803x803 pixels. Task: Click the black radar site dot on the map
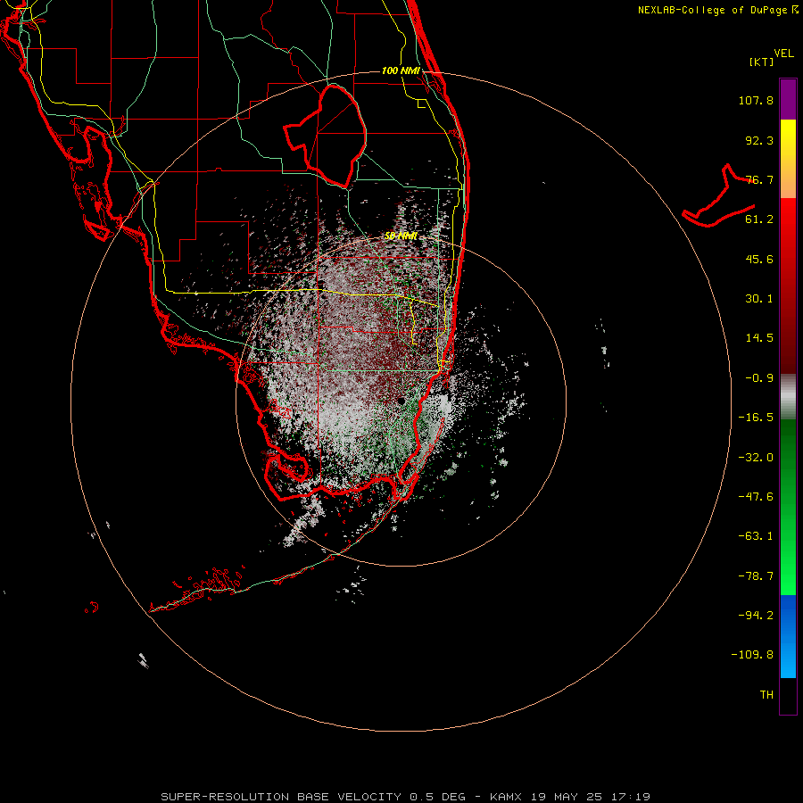point(401,401)
